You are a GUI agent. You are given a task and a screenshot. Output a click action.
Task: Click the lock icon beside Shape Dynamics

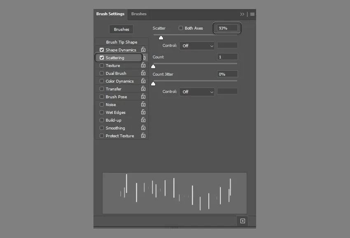(x=143, y=50)
